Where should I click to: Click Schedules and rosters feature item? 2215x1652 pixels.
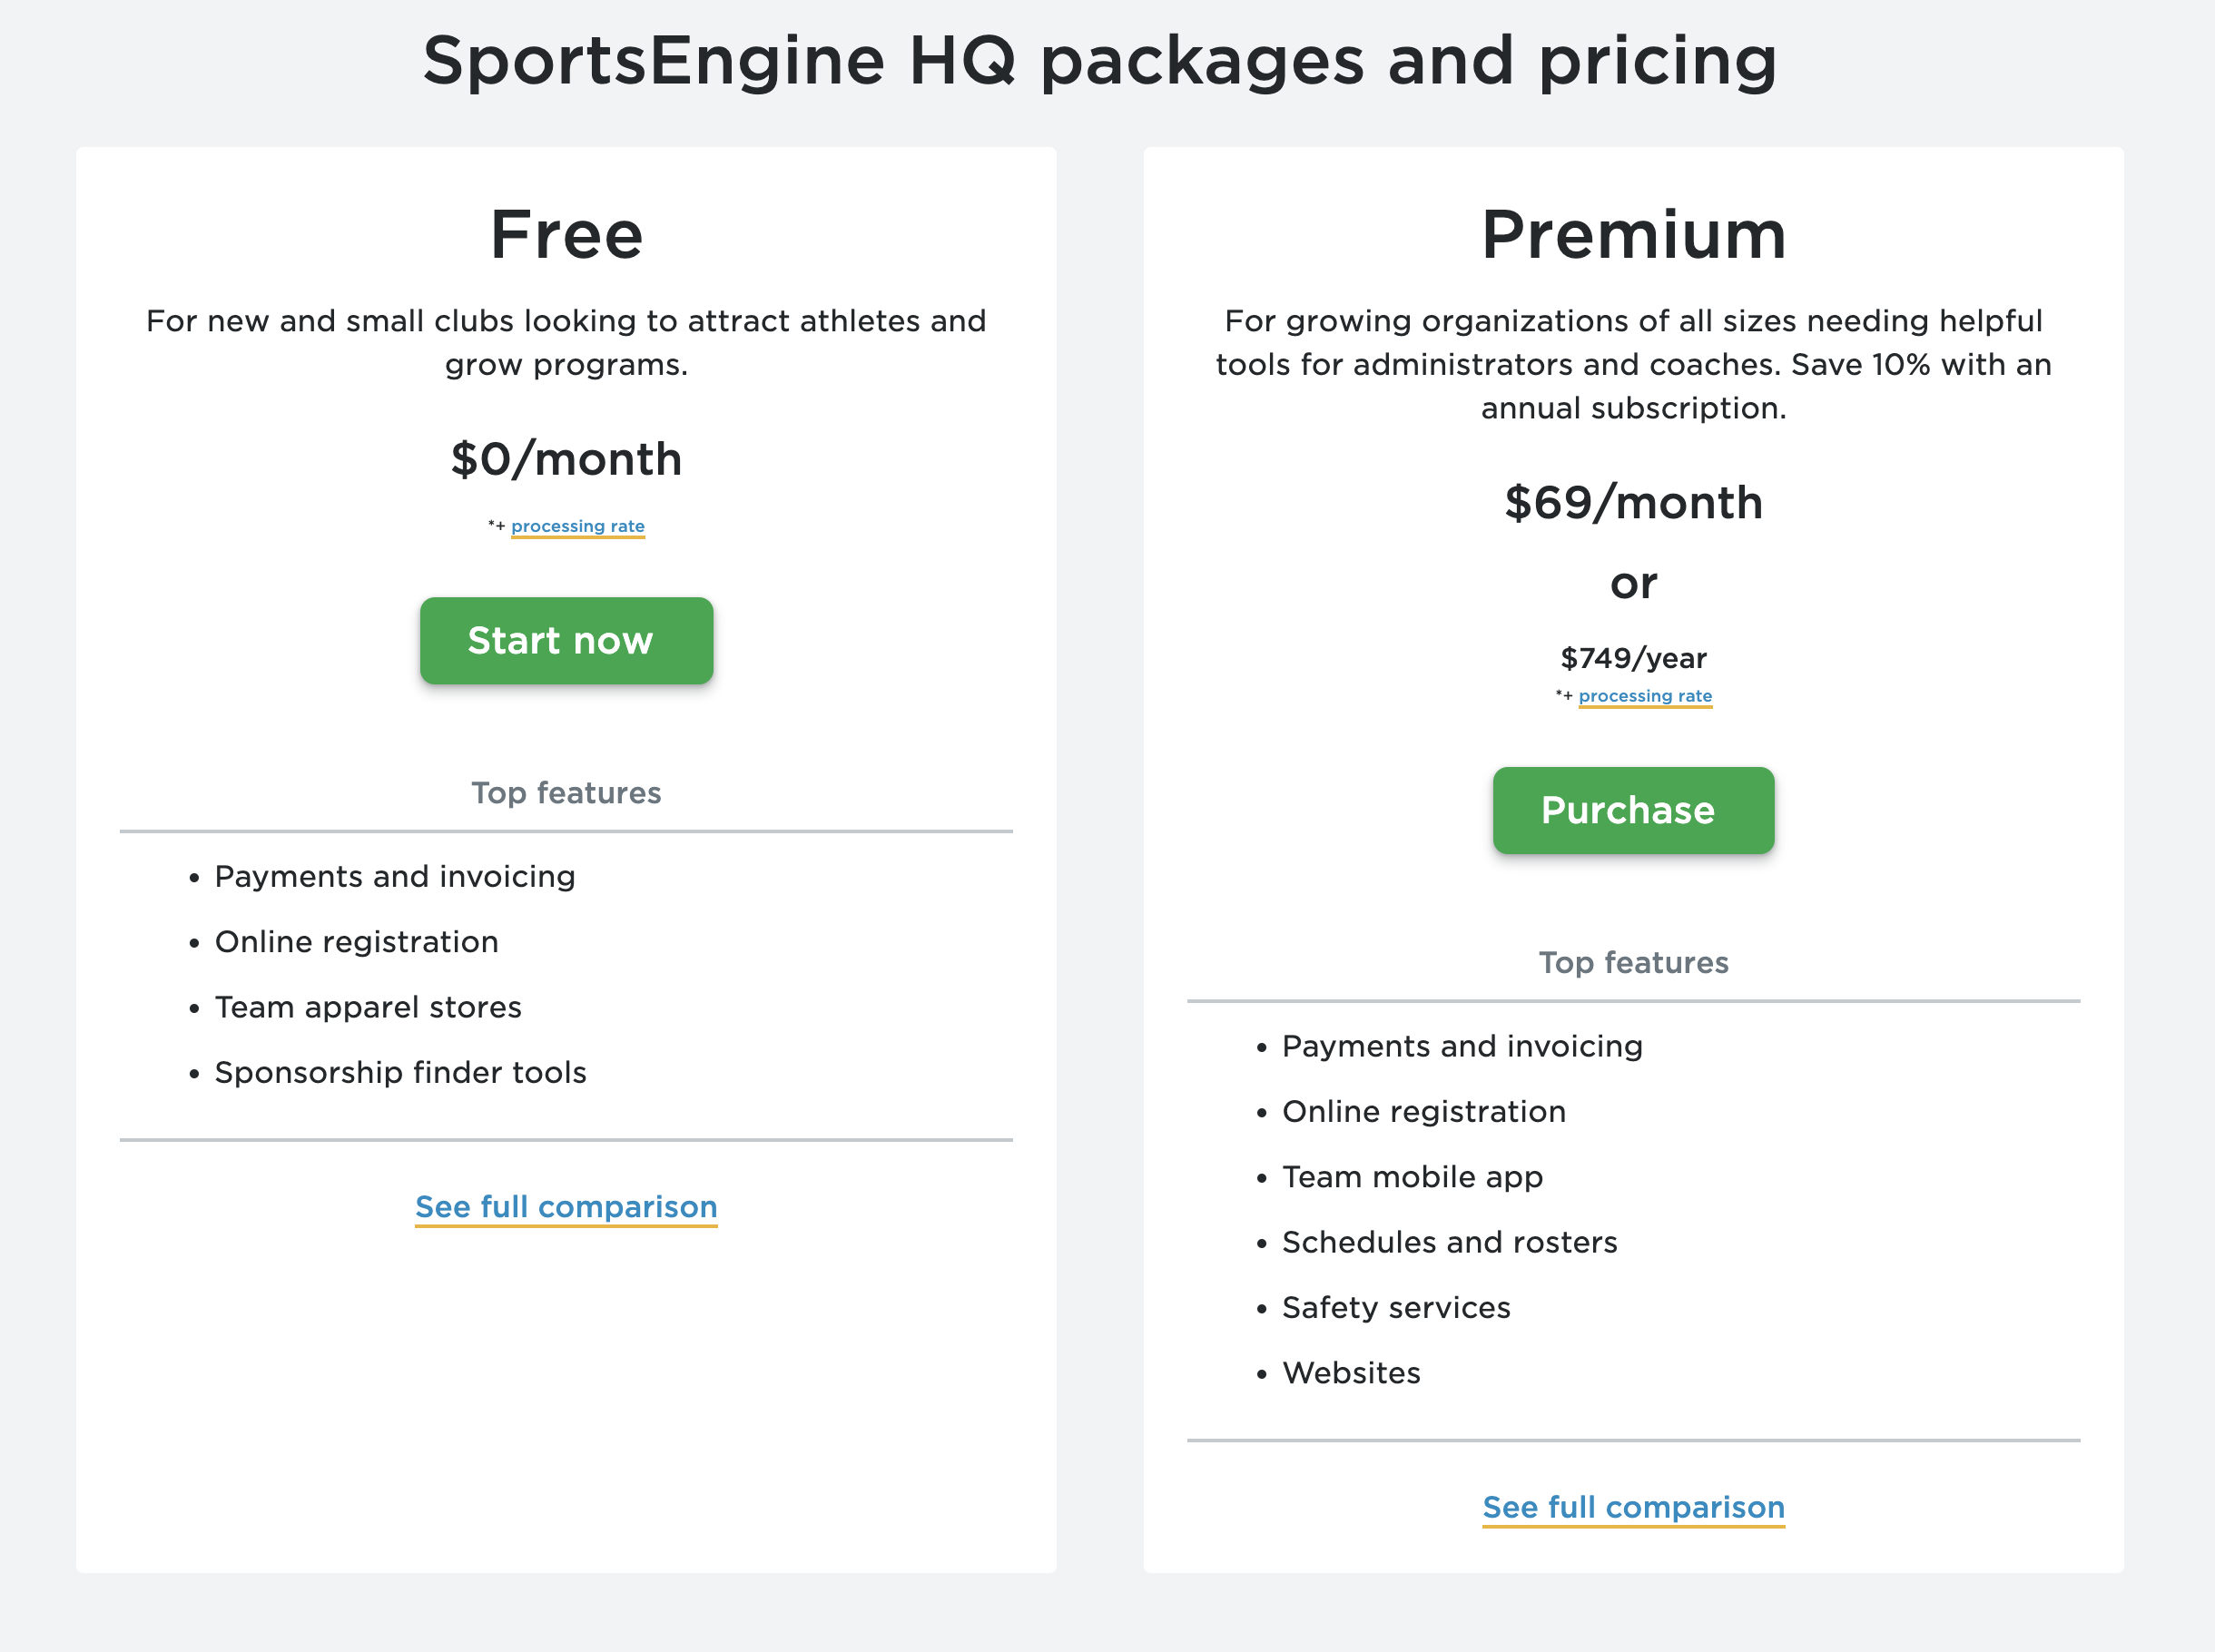tap(1449, 1242)
